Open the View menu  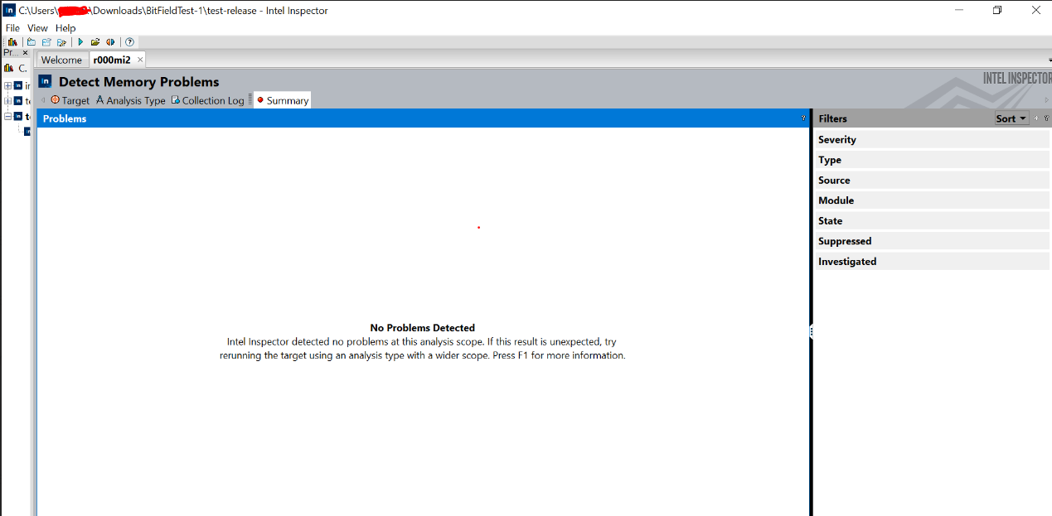[x=37, y=27]
